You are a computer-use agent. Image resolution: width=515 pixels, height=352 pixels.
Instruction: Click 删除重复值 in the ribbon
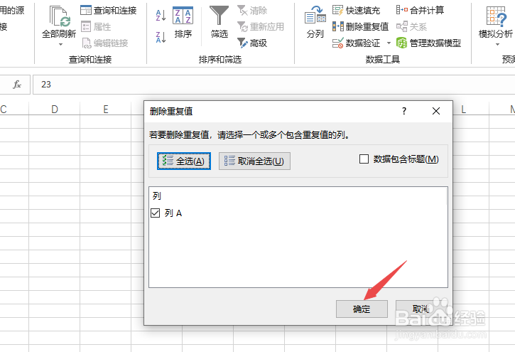pyautogui.click(x=360, y=26)
